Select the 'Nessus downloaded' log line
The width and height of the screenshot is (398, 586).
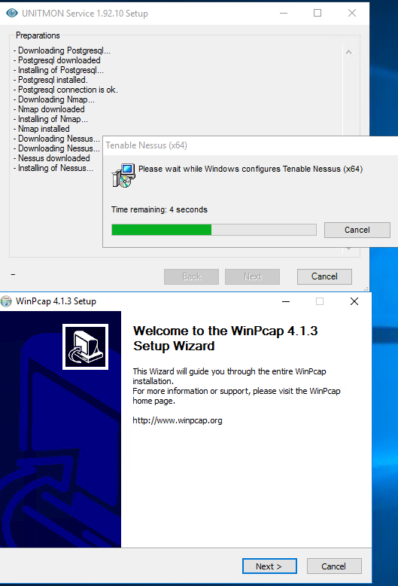point(52,158)
